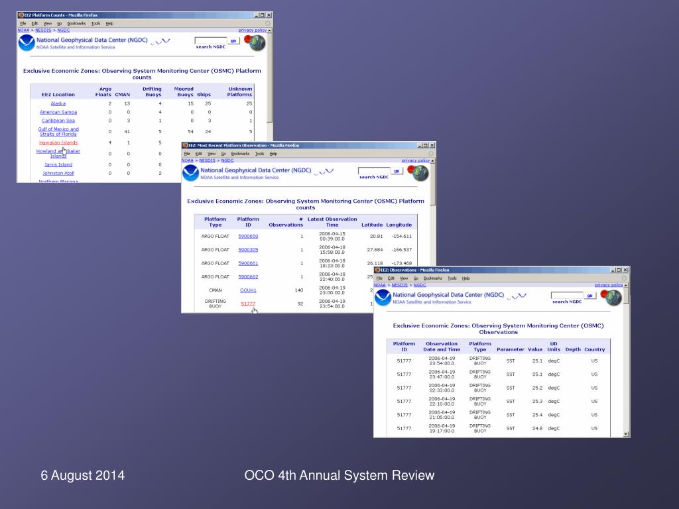
Task: Click NOAA logo in EEZ Platform Counts window
Action: [27, 43]
